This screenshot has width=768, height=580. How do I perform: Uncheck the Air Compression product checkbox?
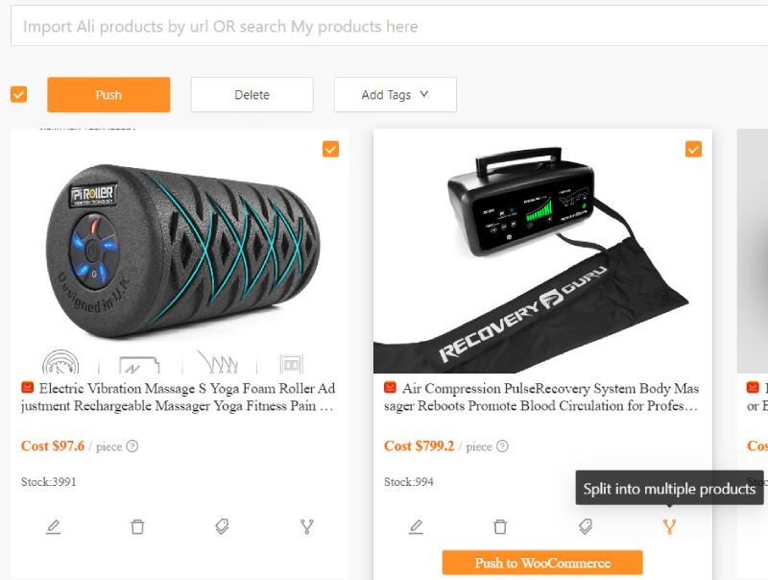point(693,149)
